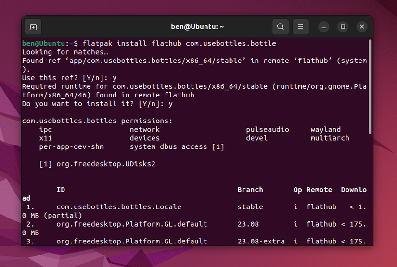Click '0 MB (partial)' size text

(x=52, y=216)
